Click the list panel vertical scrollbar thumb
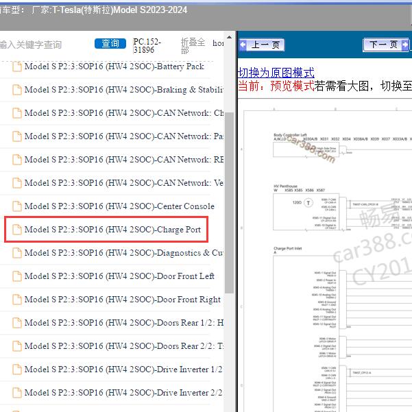 [x=230, y=203]
